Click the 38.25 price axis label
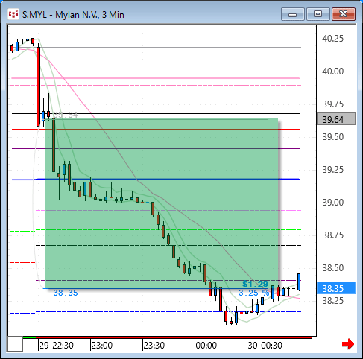The image size is (363, 359). click(333, 301)
